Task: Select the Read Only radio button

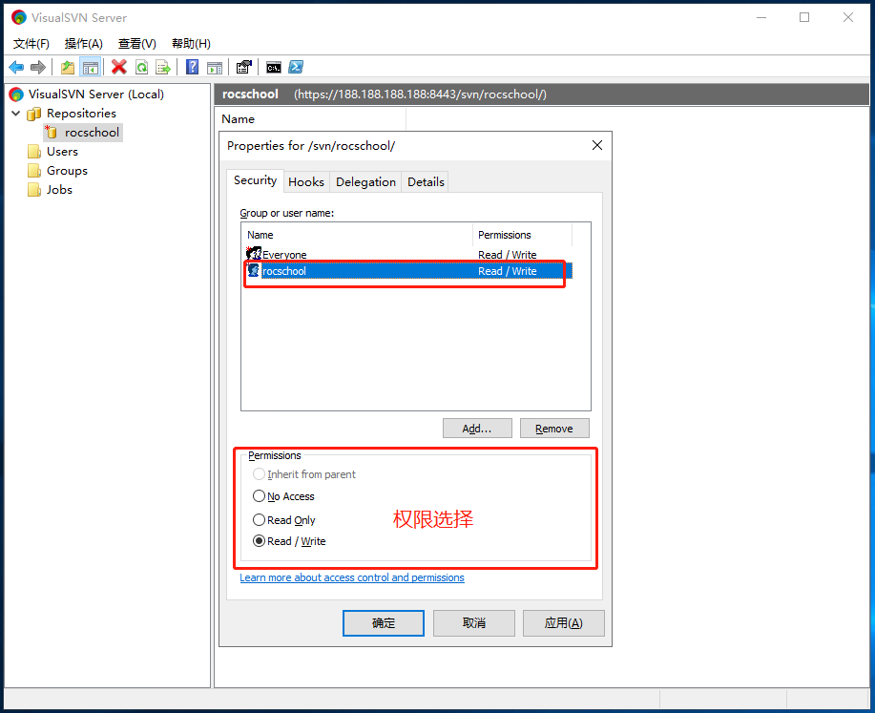Action: pos(259,520)
